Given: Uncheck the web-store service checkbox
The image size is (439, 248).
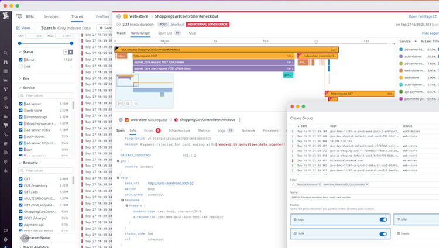Looking at the screenshot, I should pyautogui.click(x=20, y=111).
